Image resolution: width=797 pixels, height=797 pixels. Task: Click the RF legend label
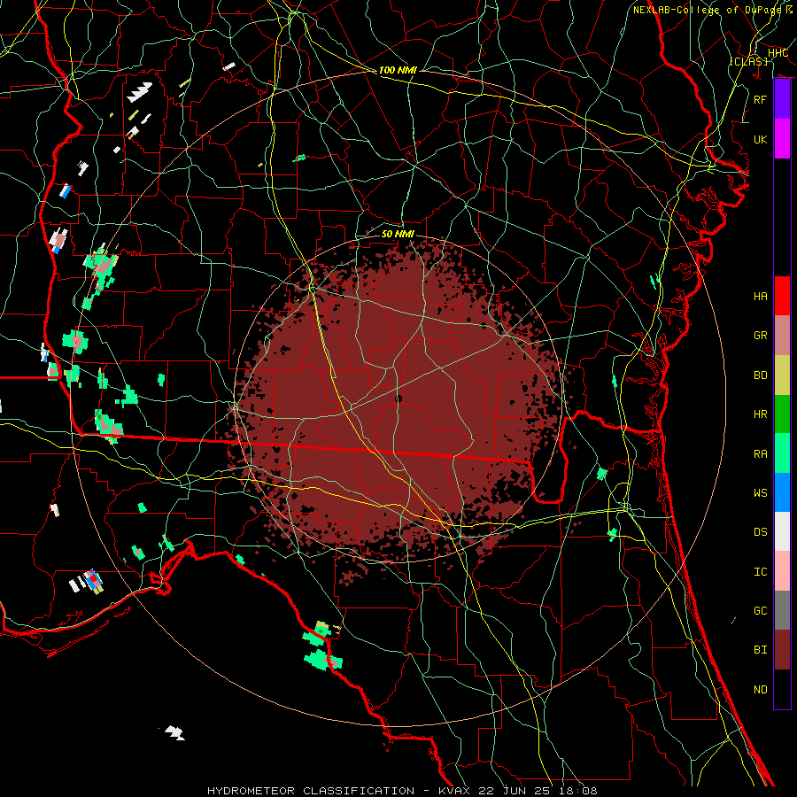(x=760, y=99)
